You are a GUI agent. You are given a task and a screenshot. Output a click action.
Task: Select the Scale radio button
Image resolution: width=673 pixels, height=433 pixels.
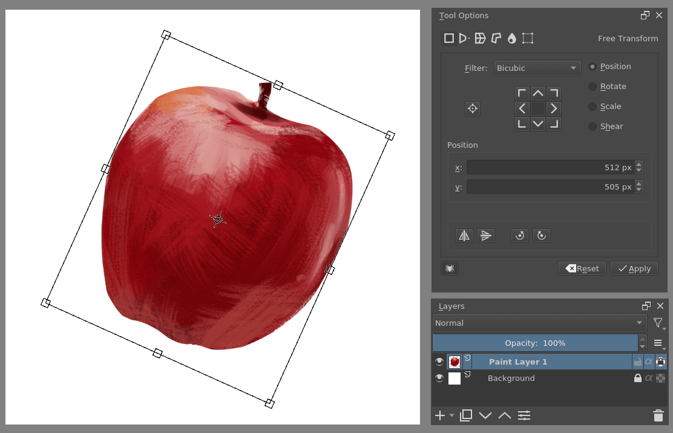pyautogui.click(x=592, y=106)
